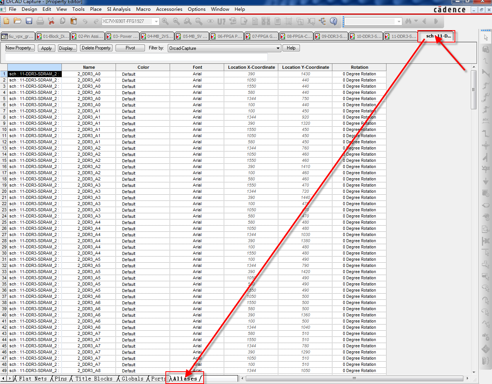Image resolution: width=492 pixels, height=384 pixels.
Task: Open Help with the question mark icon
Action: click(x=334, y=21)
